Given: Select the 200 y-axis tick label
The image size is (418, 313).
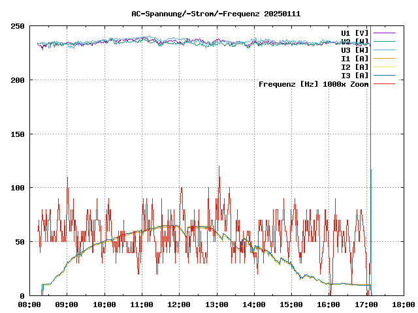Looking at the screenshot, I should click(x=18, y=80).
